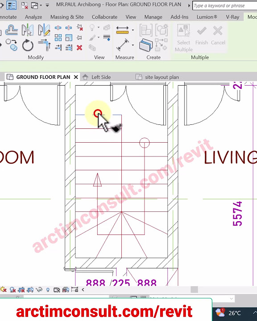This screenshot has width=257, height=321.
Task: Open Customize Quick Access Toolbar dropdown
Action: coord(47,5)
